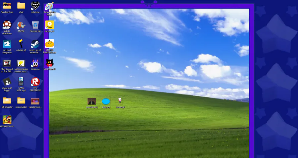Image resolution: width=298 pixels, height=158 pixels.
Task: Select the They Cussed video file
Action: (x=7, y=63)
